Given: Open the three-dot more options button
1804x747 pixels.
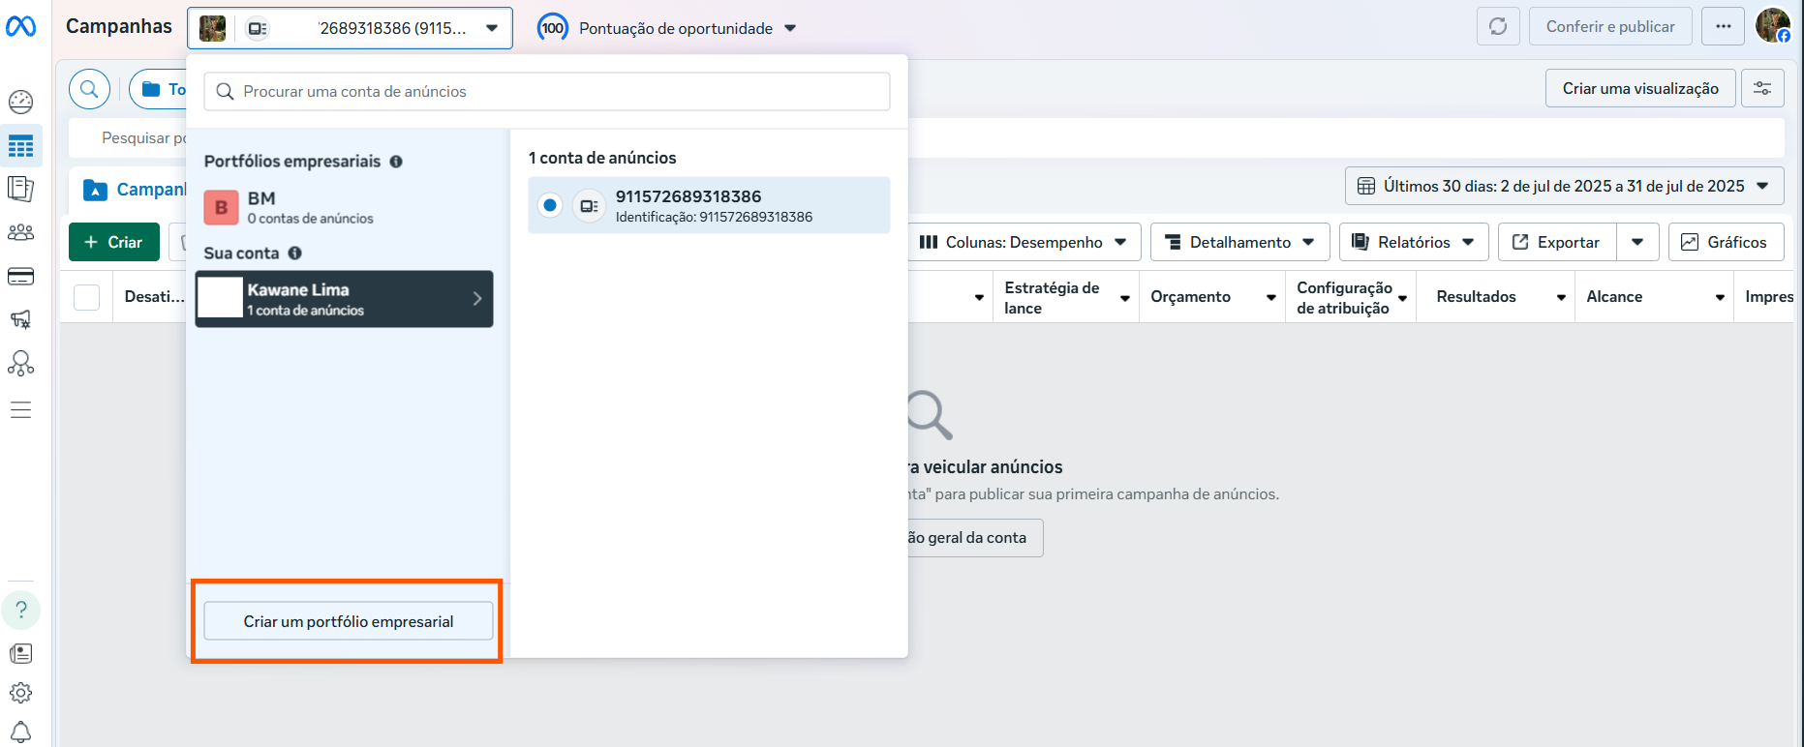Looking at the screenshot, I should coord(1724,27).
